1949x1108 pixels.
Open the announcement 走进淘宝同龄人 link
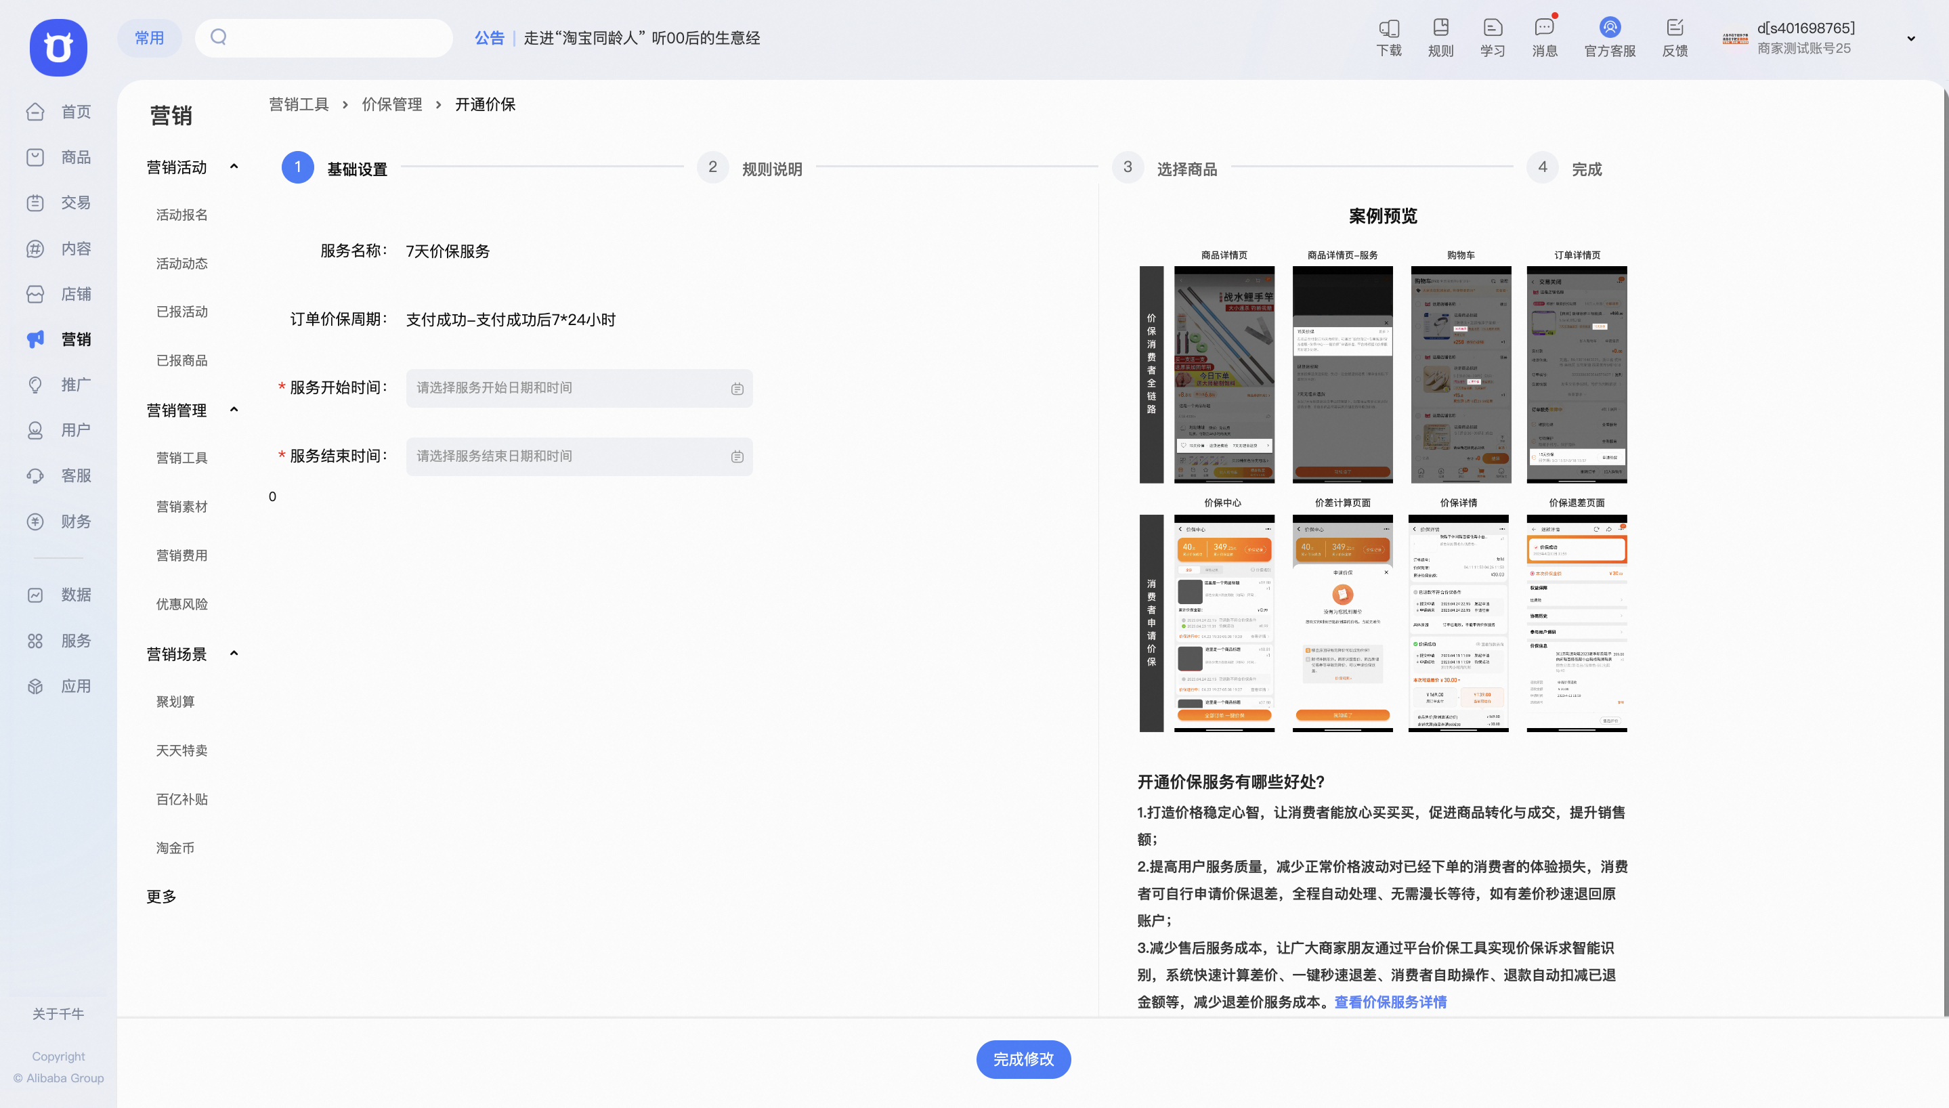tap(642, 38)
